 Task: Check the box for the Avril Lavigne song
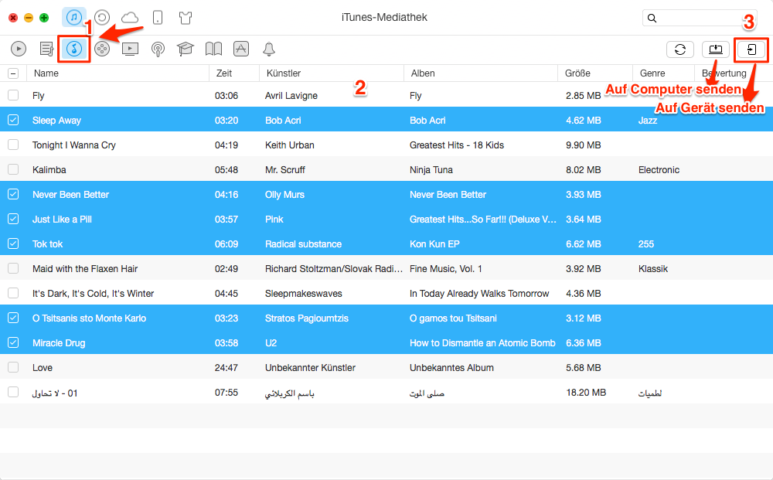point(13,95)
